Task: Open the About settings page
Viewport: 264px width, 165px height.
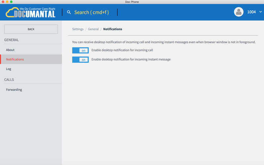Action: click(x=31, y=50)
